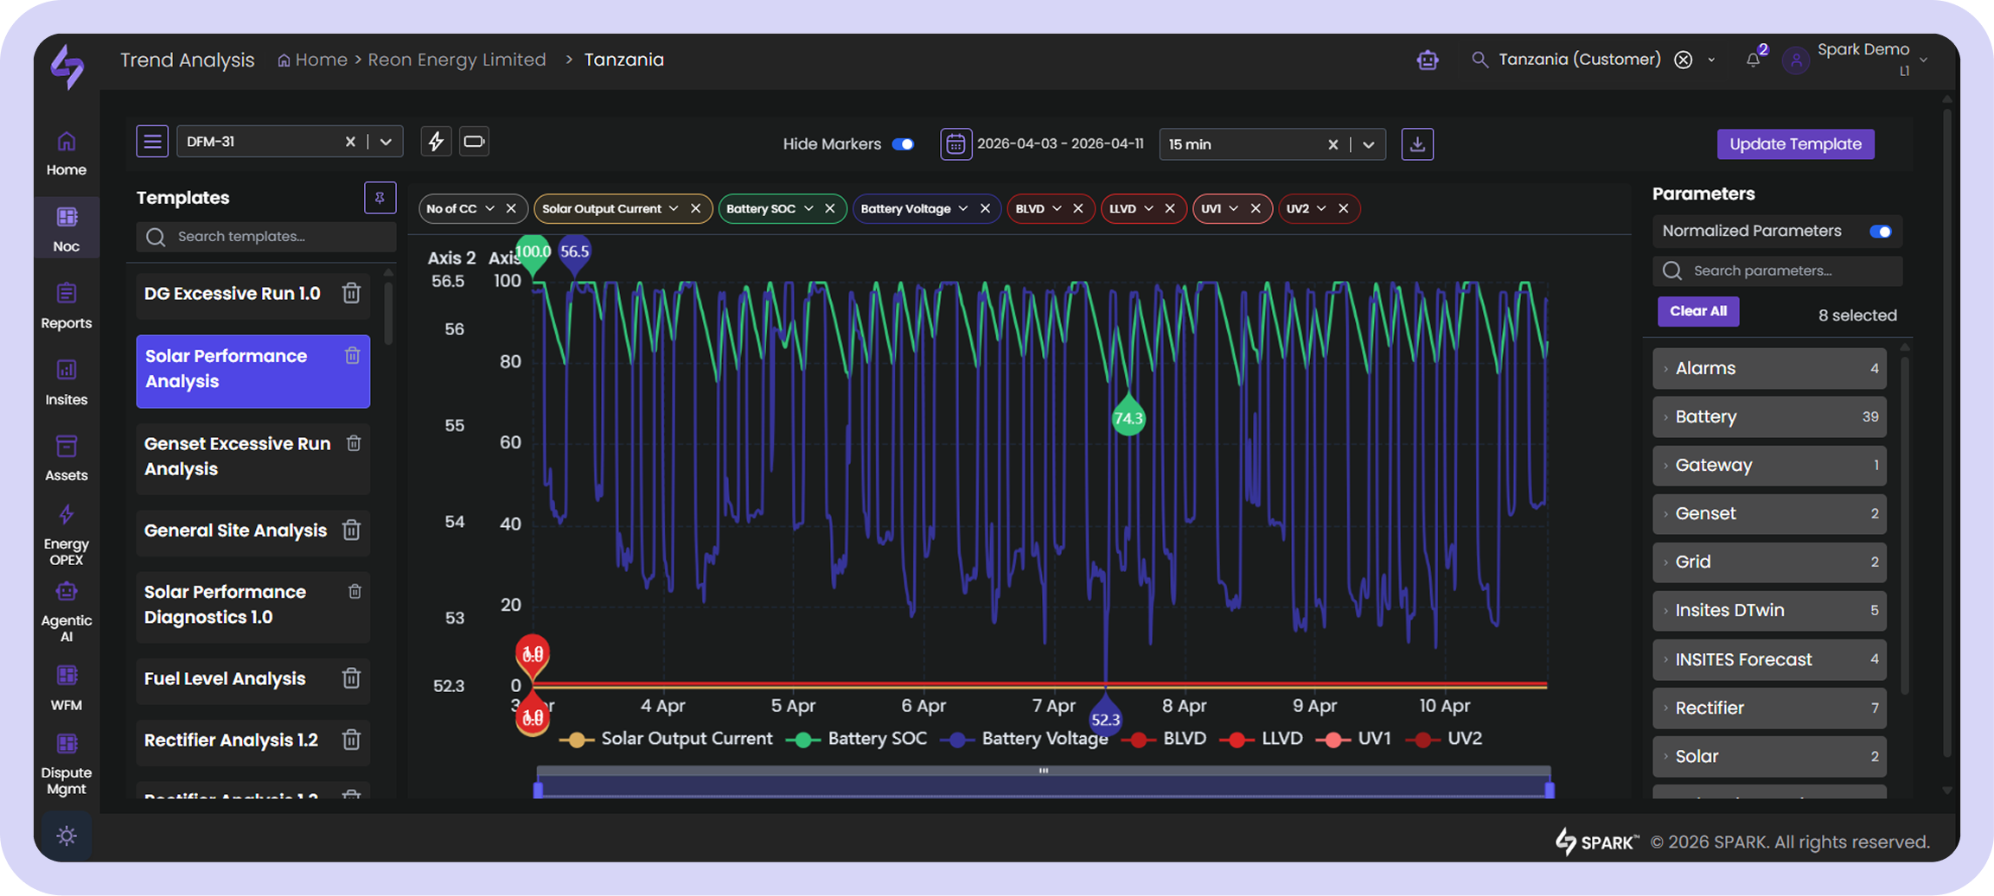This screenshot has height=896, width=1994.
Task: Toggle the light/dark theme icon
Action: (x=67, y=836)
